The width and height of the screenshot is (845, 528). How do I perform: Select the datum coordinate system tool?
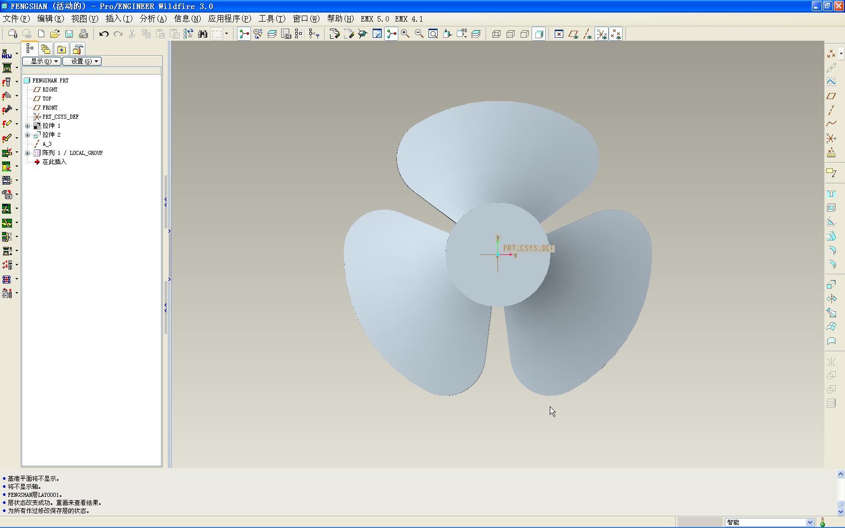831,138
